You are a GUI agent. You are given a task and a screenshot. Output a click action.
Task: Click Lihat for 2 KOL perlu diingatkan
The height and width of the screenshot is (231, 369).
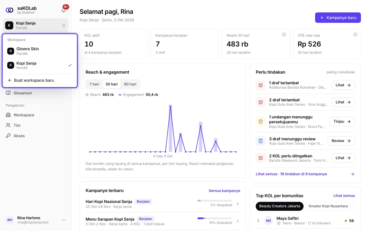point(343,158)
